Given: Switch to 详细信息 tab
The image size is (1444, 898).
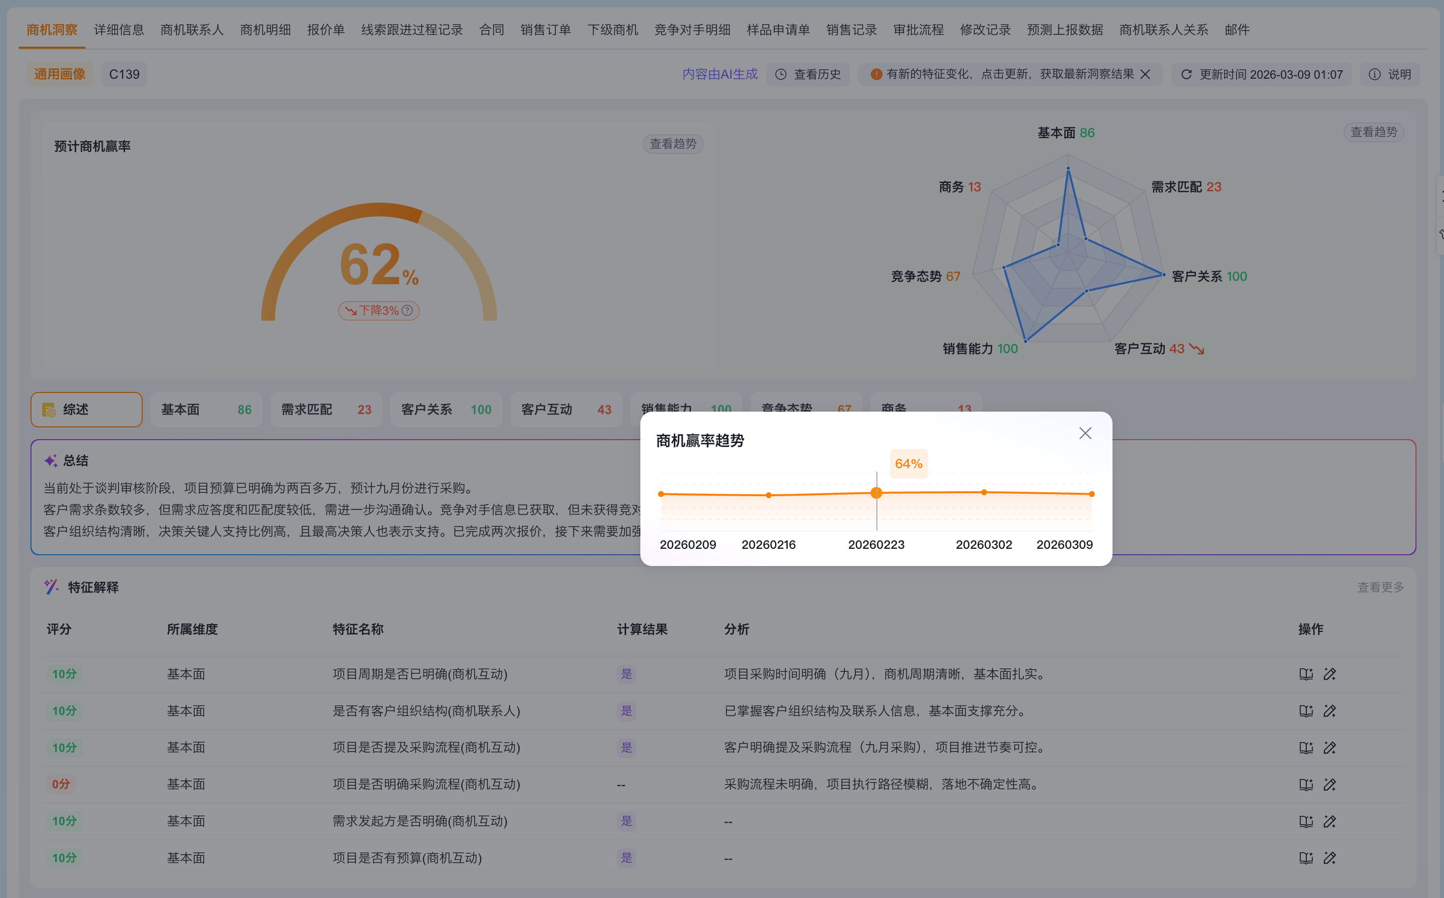Looking at the screenshot, I should coord(119,30).
